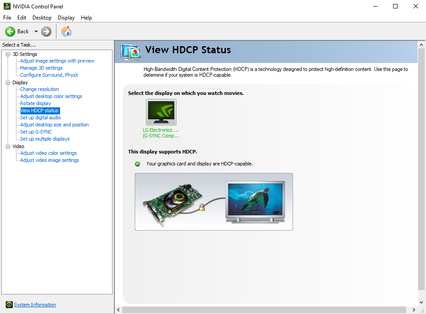Click the Home icon in toolbar

click(x=66, y=31)
